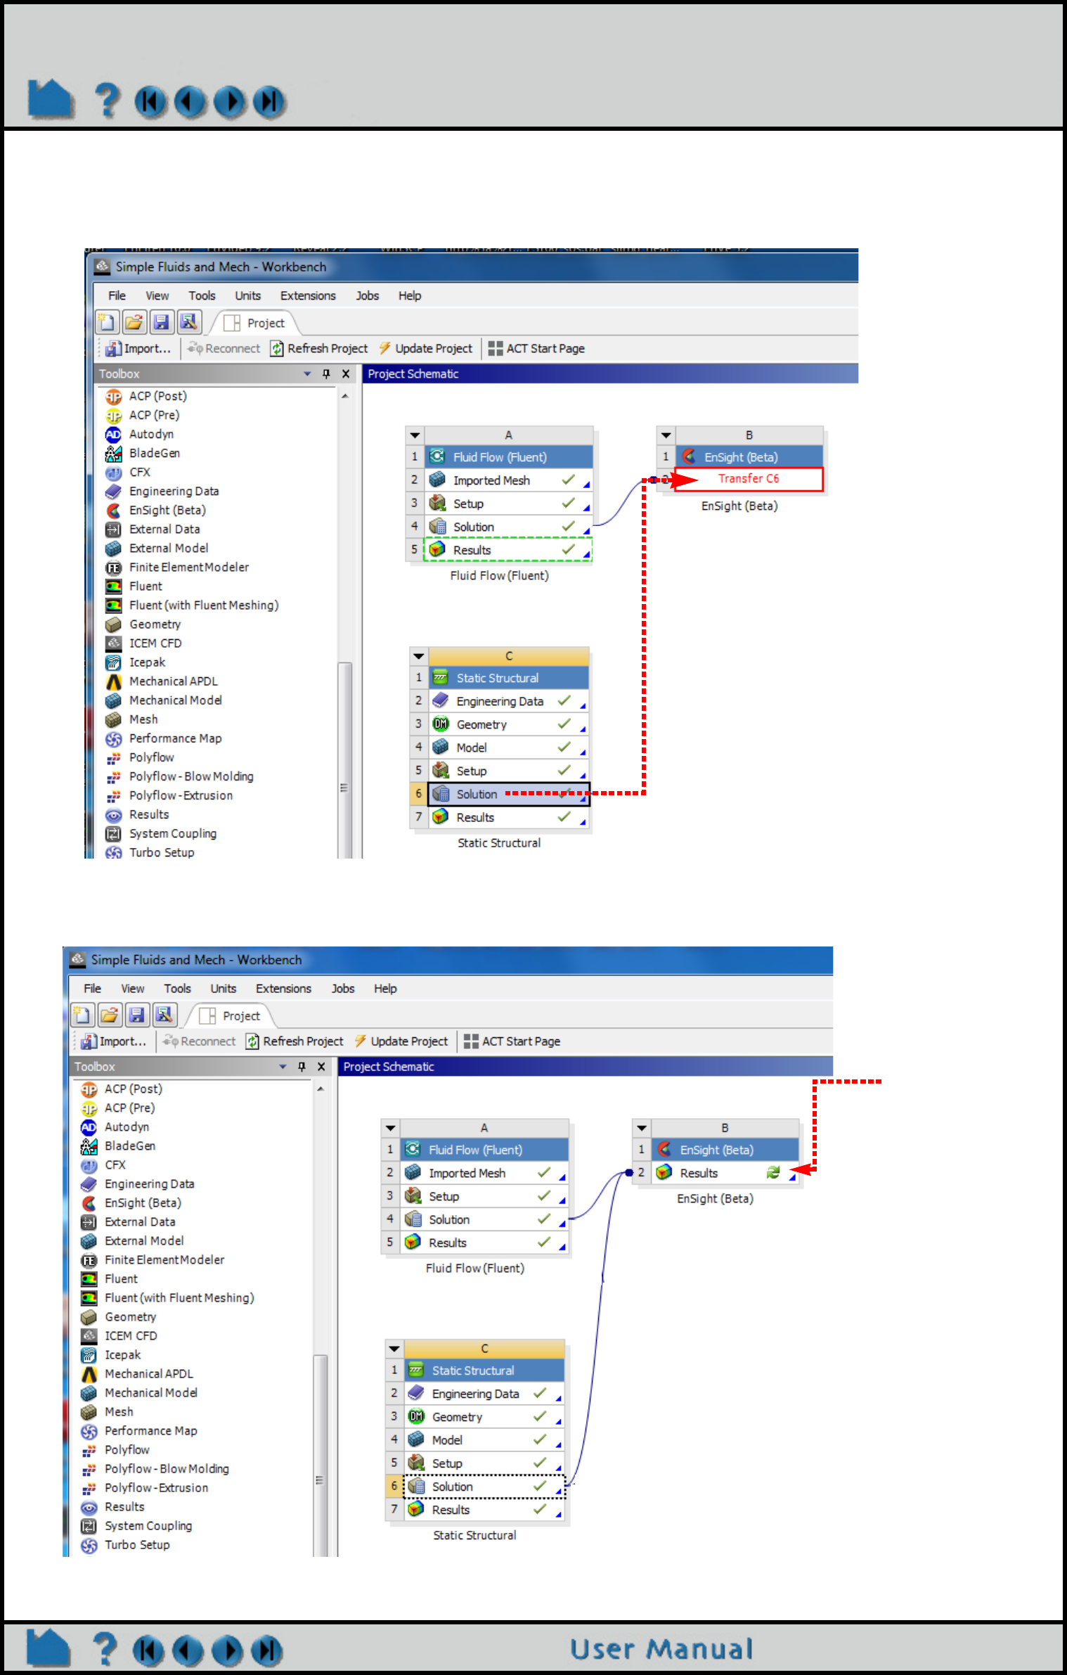This screenshot has height=1675, width=1067.
Task: Open Extensions menu in upper Workbench window
Action: (x=308, y=295)
